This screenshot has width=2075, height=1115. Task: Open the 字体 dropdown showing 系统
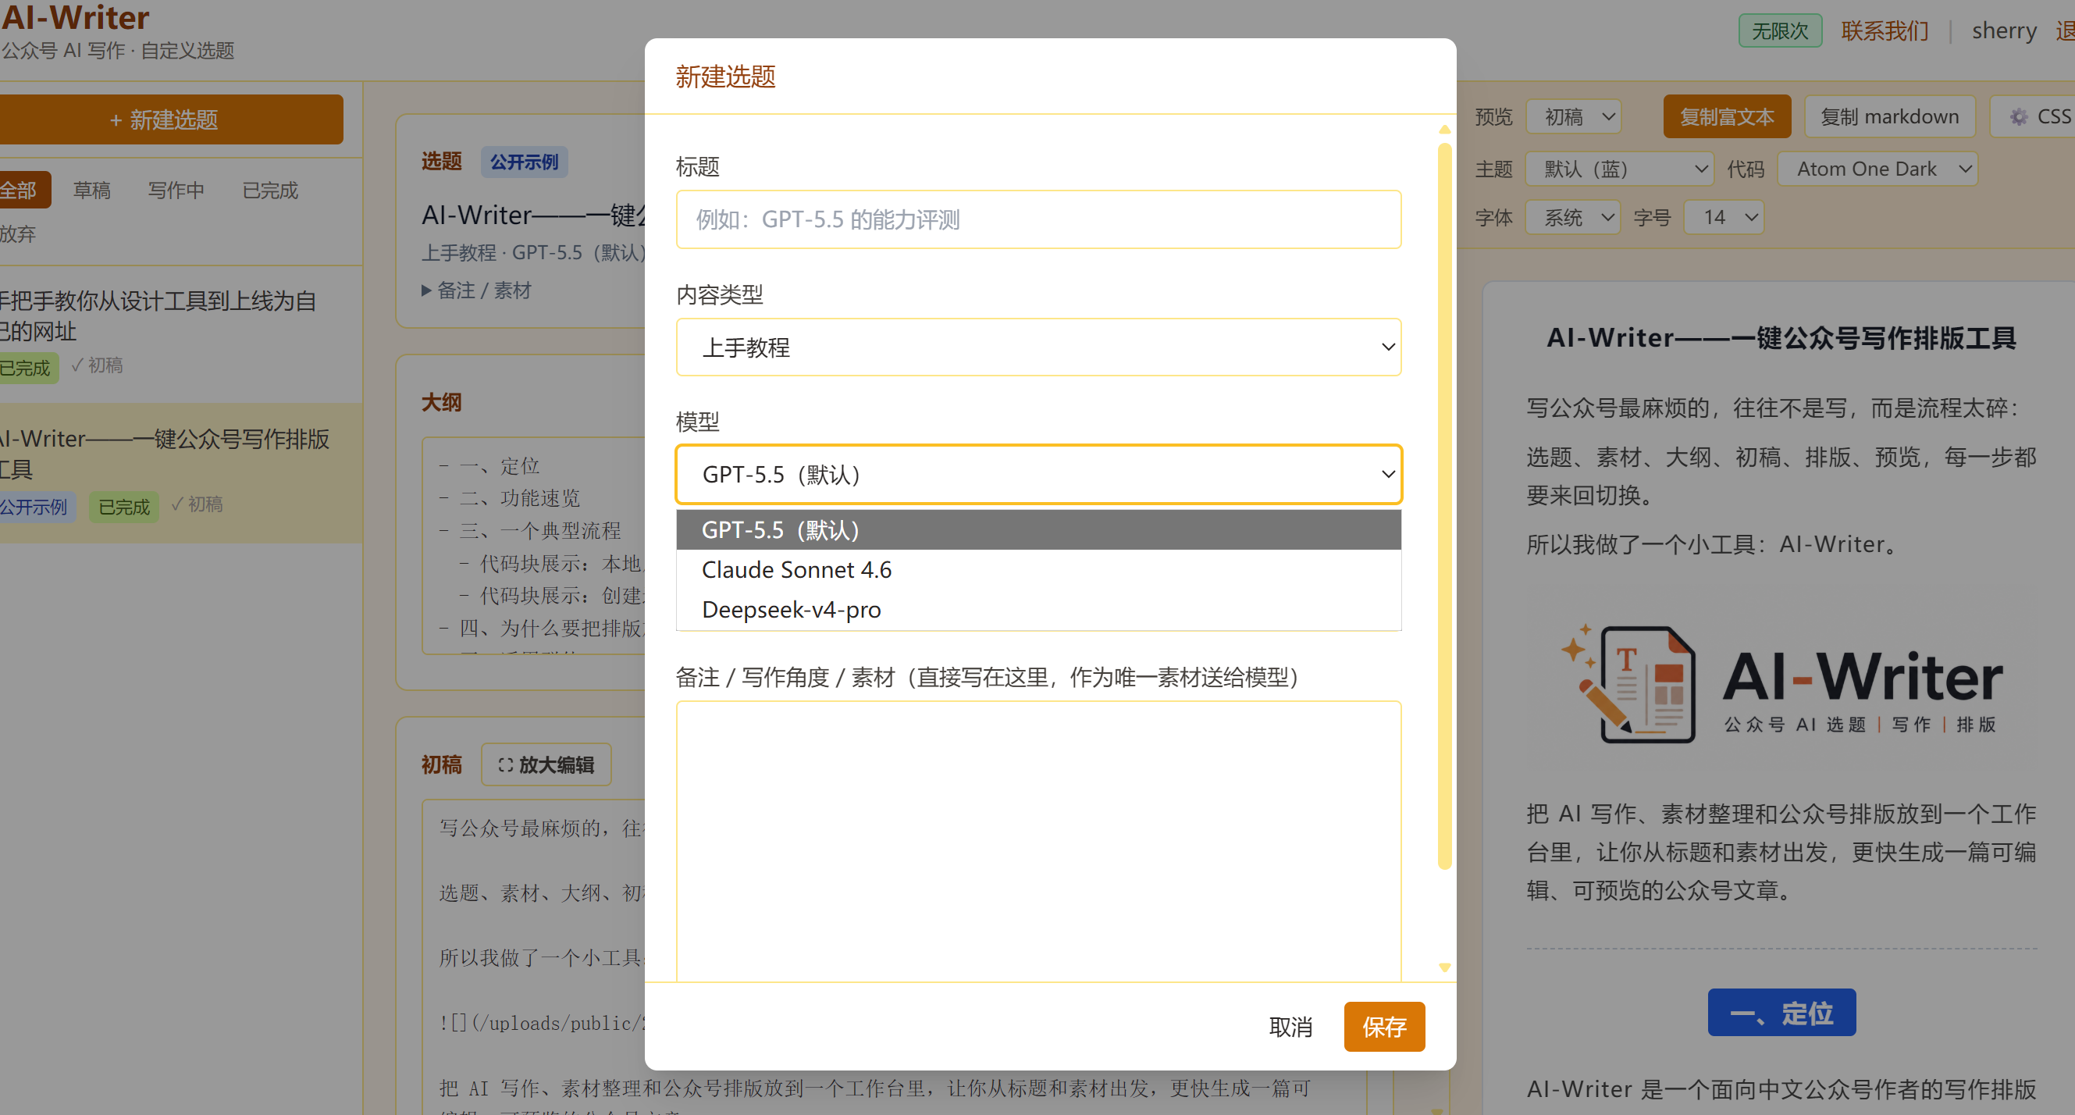(1573, 218)
